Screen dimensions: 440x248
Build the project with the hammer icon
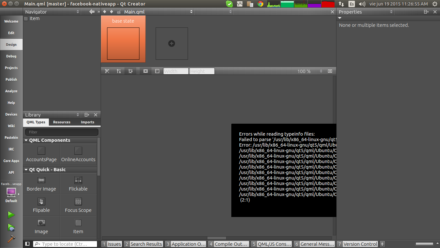11,239
